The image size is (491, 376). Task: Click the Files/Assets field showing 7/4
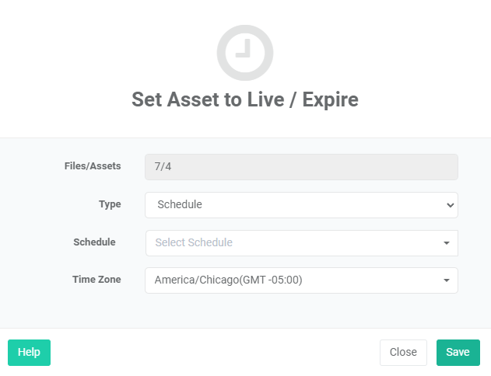(301, 167)
